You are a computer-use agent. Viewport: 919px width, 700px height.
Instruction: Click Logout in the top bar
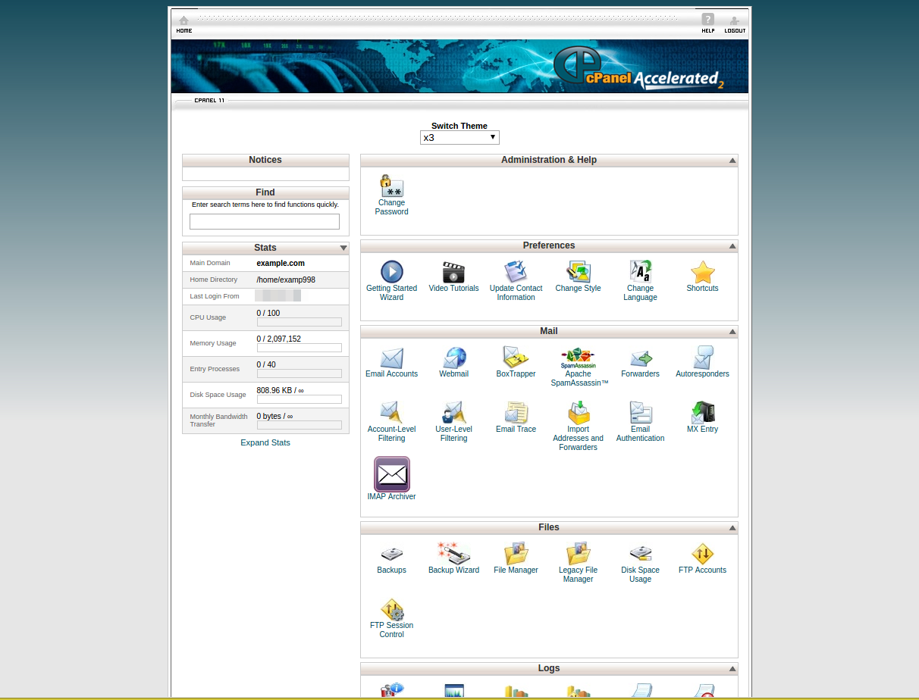735,24
